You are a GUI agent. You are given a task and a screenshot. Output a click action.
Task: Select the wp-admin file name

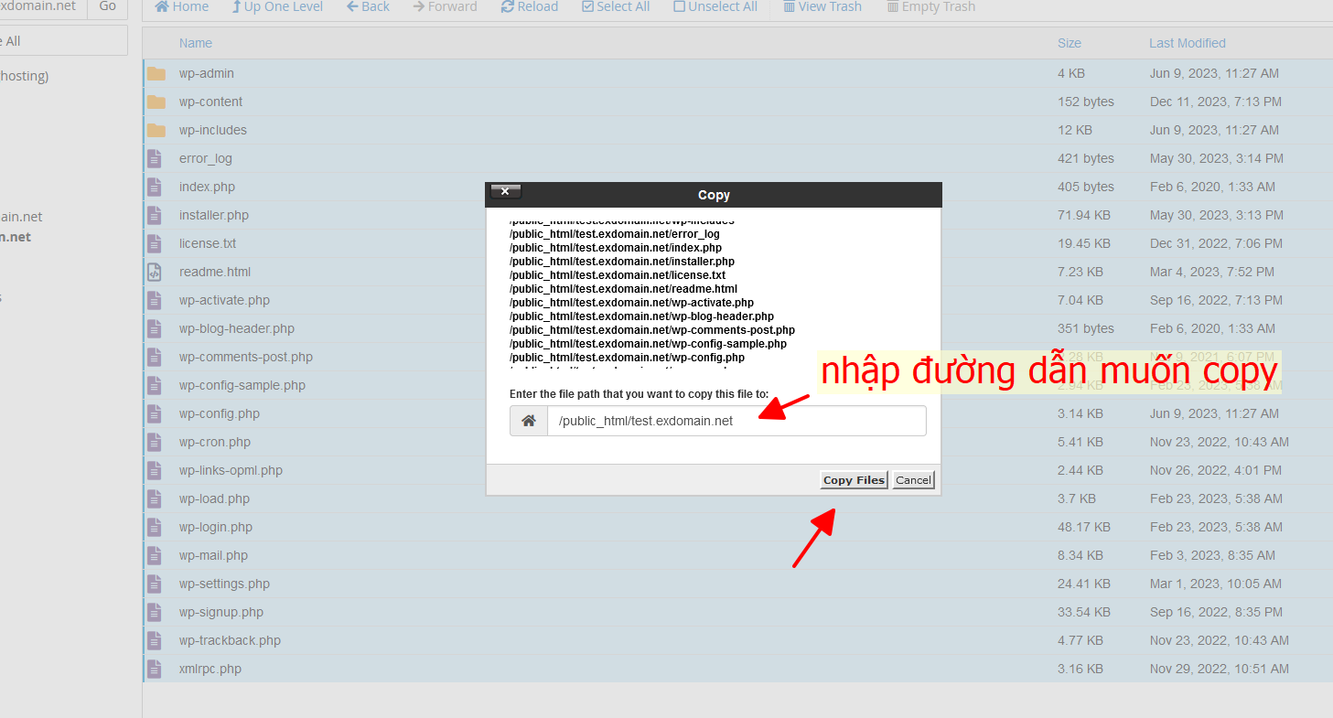point(207,73)
